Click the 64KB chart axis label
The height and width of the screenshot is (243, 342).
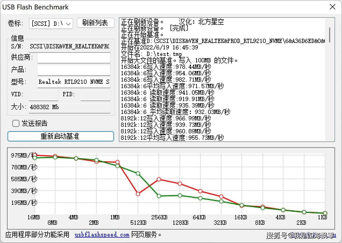coord(199,217)
